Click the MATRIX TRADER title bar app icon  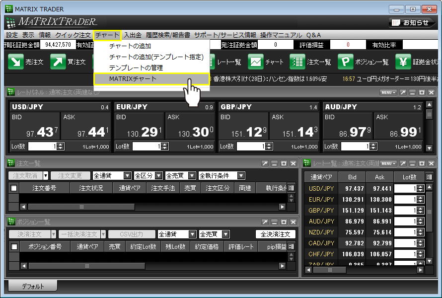click(x=9, y=9)
